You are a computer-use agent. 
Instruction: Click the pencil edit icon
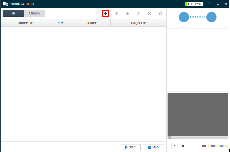(138, 13)
